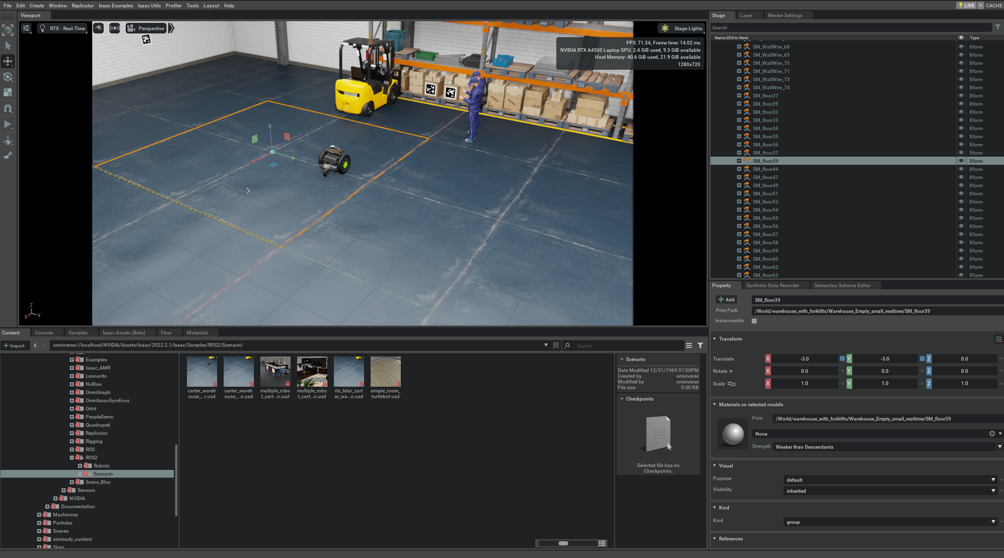Click the bookmark icon beside content path
This screenshot has height=558, width=1004.
coord(556,345)
